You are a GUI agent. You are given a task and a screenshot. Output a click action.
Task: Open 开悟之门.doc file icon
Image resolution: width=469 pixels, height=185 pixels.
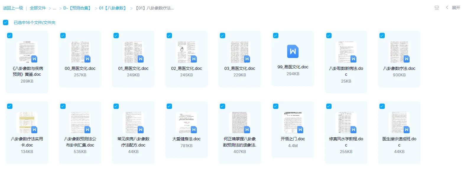click(x=293, y=123)
